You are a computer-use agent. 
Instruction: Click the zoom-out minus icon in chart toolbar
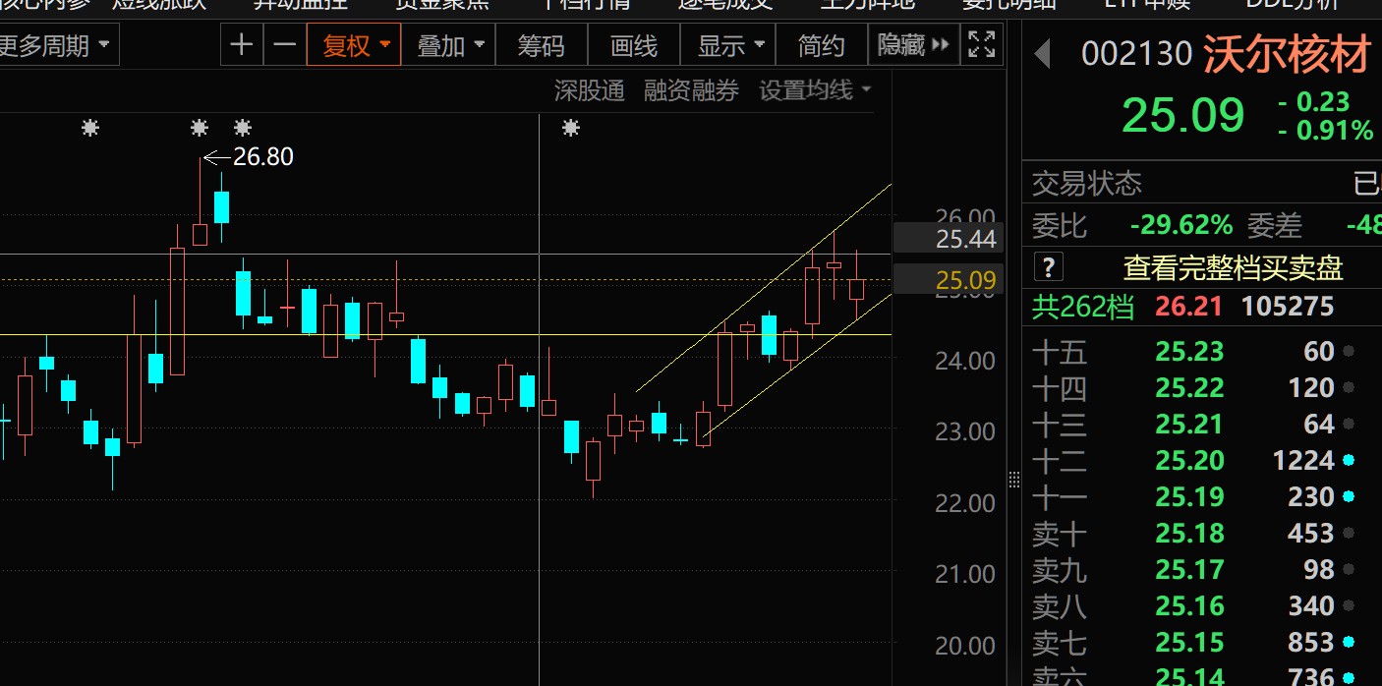pyautogui.click(x=284, y=45)
